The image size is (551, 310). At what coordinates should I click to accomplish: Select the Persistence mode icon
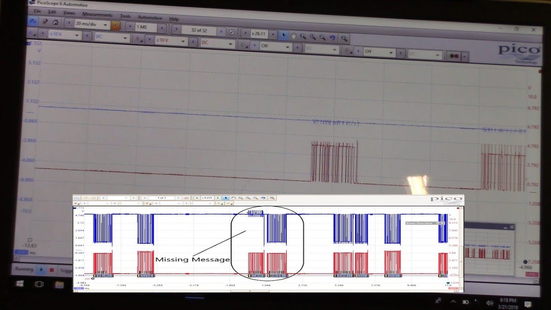pyautogui.click(x=46, y=22)
